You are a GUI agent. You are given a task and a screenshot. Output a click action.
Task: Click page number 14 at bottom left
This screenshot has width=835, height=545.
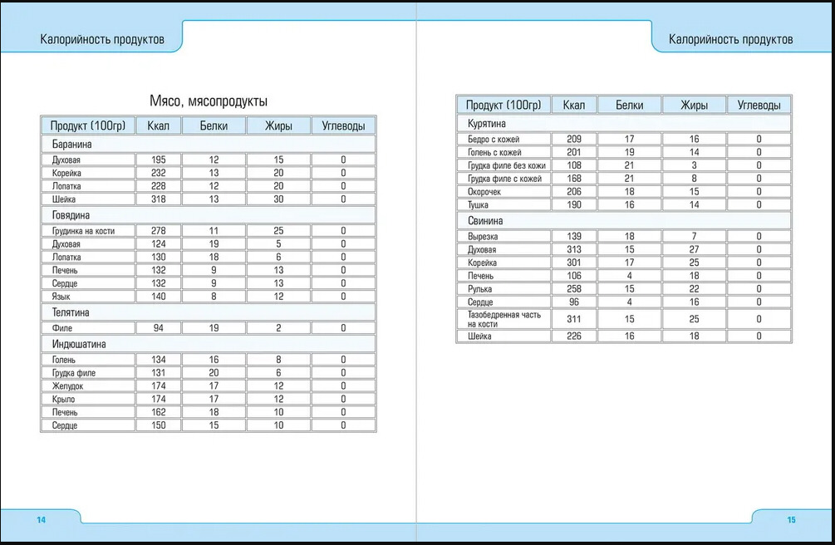(41, 519)
